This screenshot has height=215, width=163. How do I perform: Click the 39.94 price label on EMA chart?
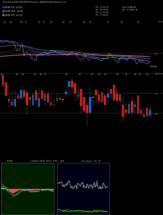[x=153, y=66]
